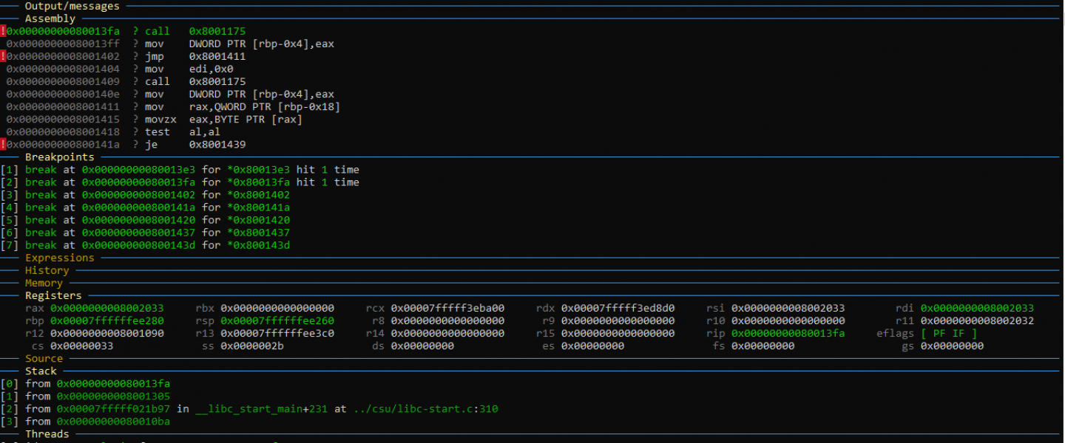Click __libc_start_main+231 in stack frame [2]
The height and width of the screenshot is (443, 1065).
[x=262, y=409]
